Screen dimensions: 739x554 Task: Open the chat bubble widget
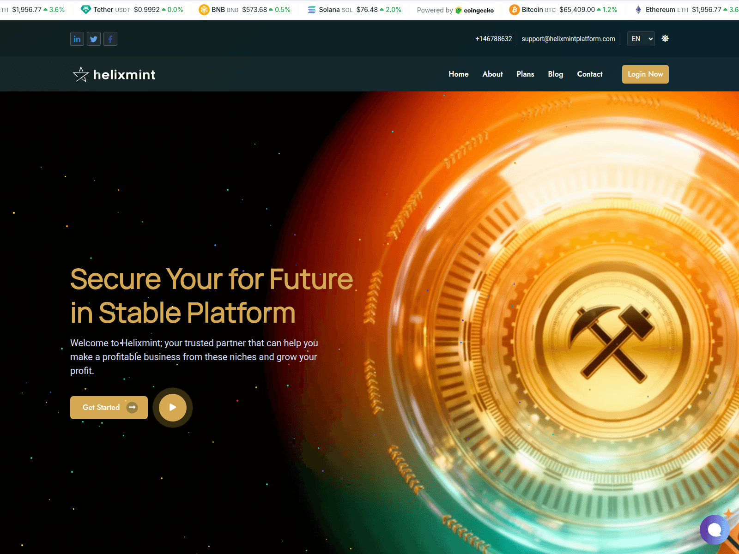715,530
